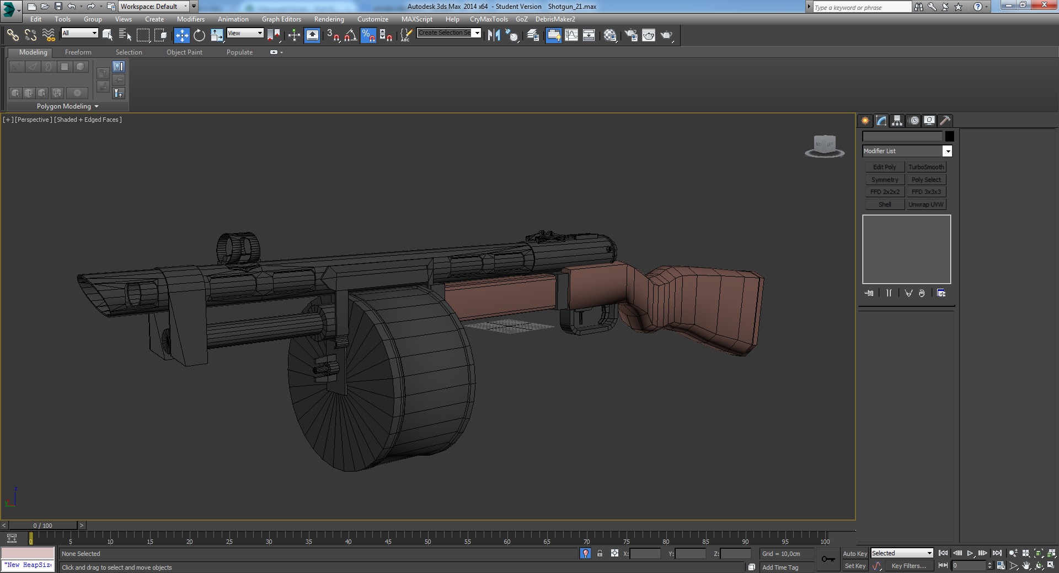Open the Rendering menu
The image size is (1059, 573).
click(x=329, y=19)
